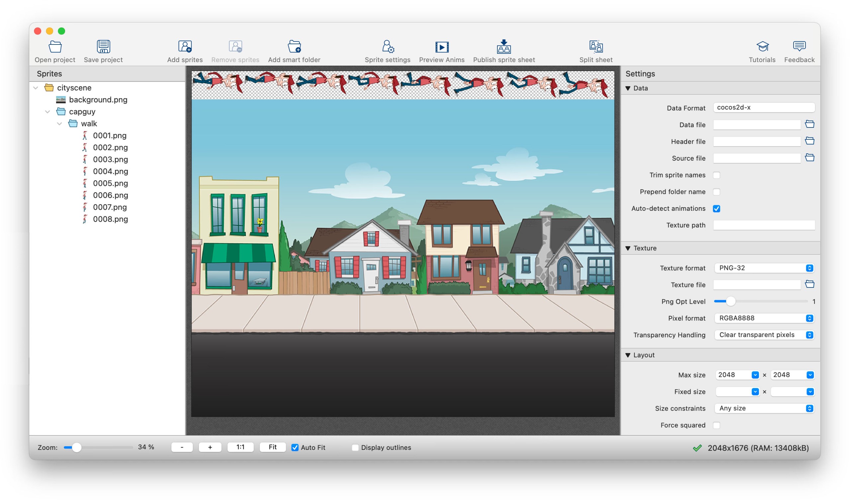The image size is (850, 500).
Task: Disable Auto-detect animations checkbox
Action: pos(717,208)
